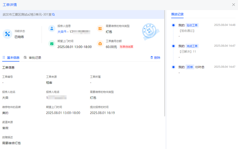The height and width of the screenshot is (149, 238).
Task: Click the timeline dot for 派单
Action: pos(173,67)
